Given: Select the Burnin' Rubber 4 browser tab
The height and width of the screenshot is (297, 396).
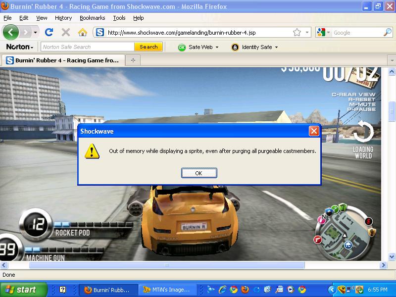Looking at the screenshot, I should point(63,60).
